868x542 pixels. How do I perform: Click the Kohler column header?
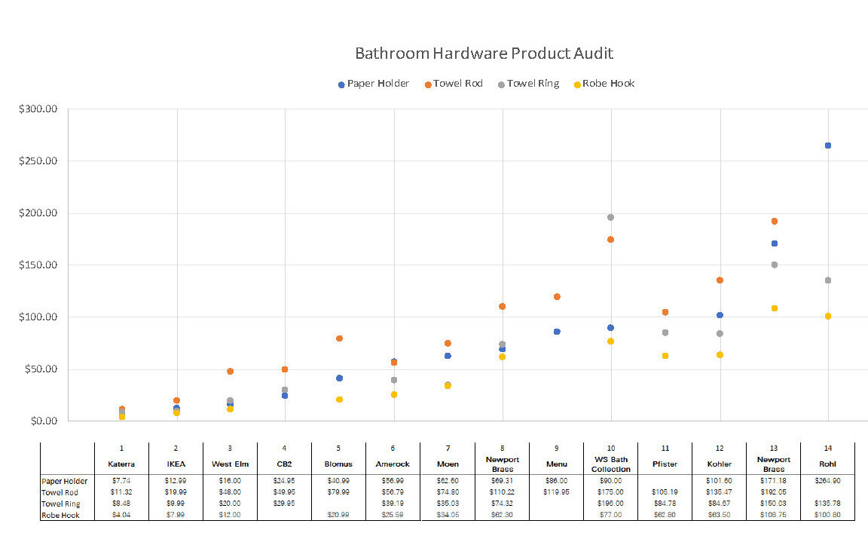point(719,464)
